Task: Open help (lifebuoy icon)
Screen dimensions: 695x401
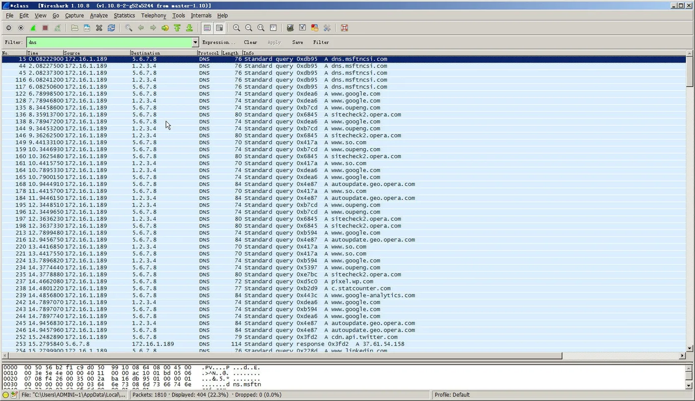Action: [345, 28]
